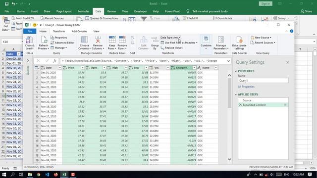Screen dimensions: 317x178
Task: Open Windows notification center
Action: pos(310,175)
